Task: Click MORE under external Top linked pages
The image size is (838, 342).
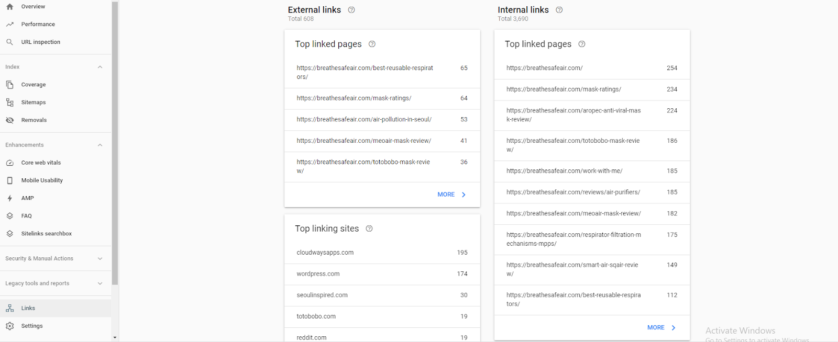Action: [451, 195]
